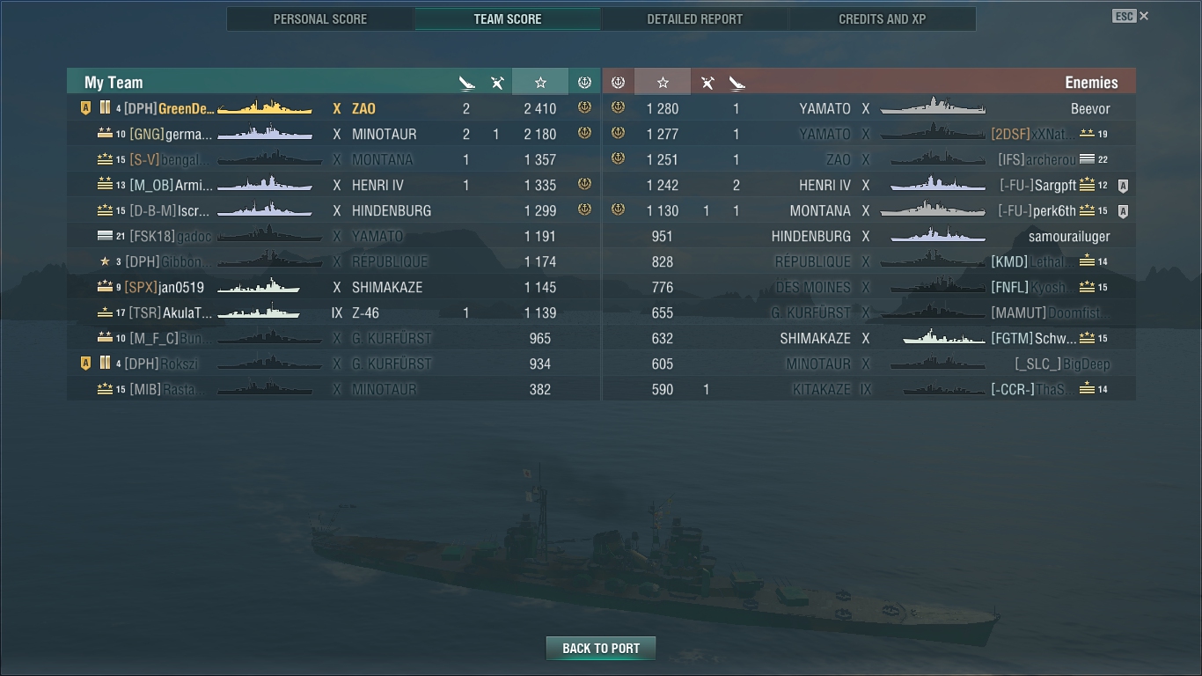Image resolution: width=1202 pixels, height=676 pixels.
Task: Select the Team Score tab
Action: [x=508, y=18]
